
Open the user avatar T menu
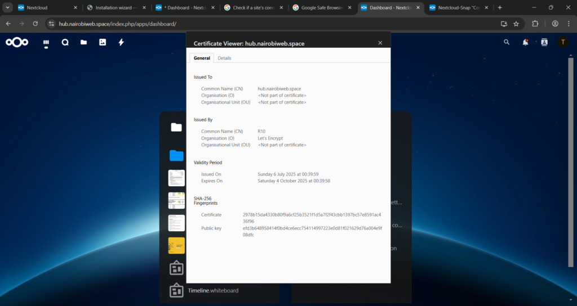[x=563, y=42]
